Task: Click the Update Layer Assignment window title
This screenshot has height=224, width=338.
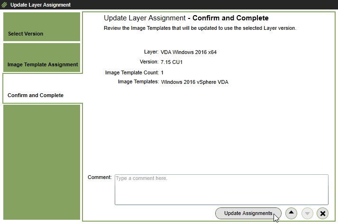Action: (40, 5)
